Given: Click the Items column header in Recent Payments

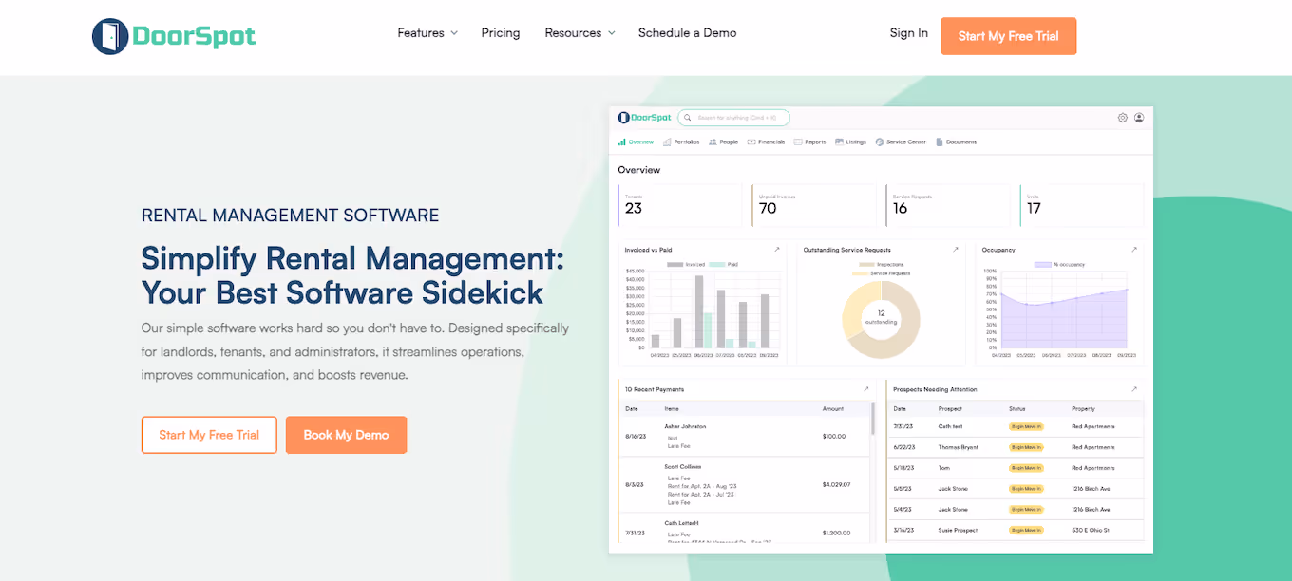Looking at the screenshot, I should (x=672, y=409).
